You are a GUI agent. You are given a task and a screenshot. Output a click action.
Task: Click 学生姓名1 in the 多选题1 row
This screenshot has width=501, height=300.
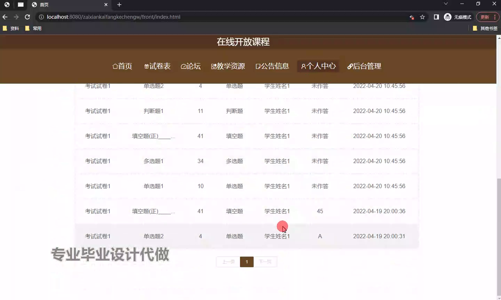coord(277,161)
